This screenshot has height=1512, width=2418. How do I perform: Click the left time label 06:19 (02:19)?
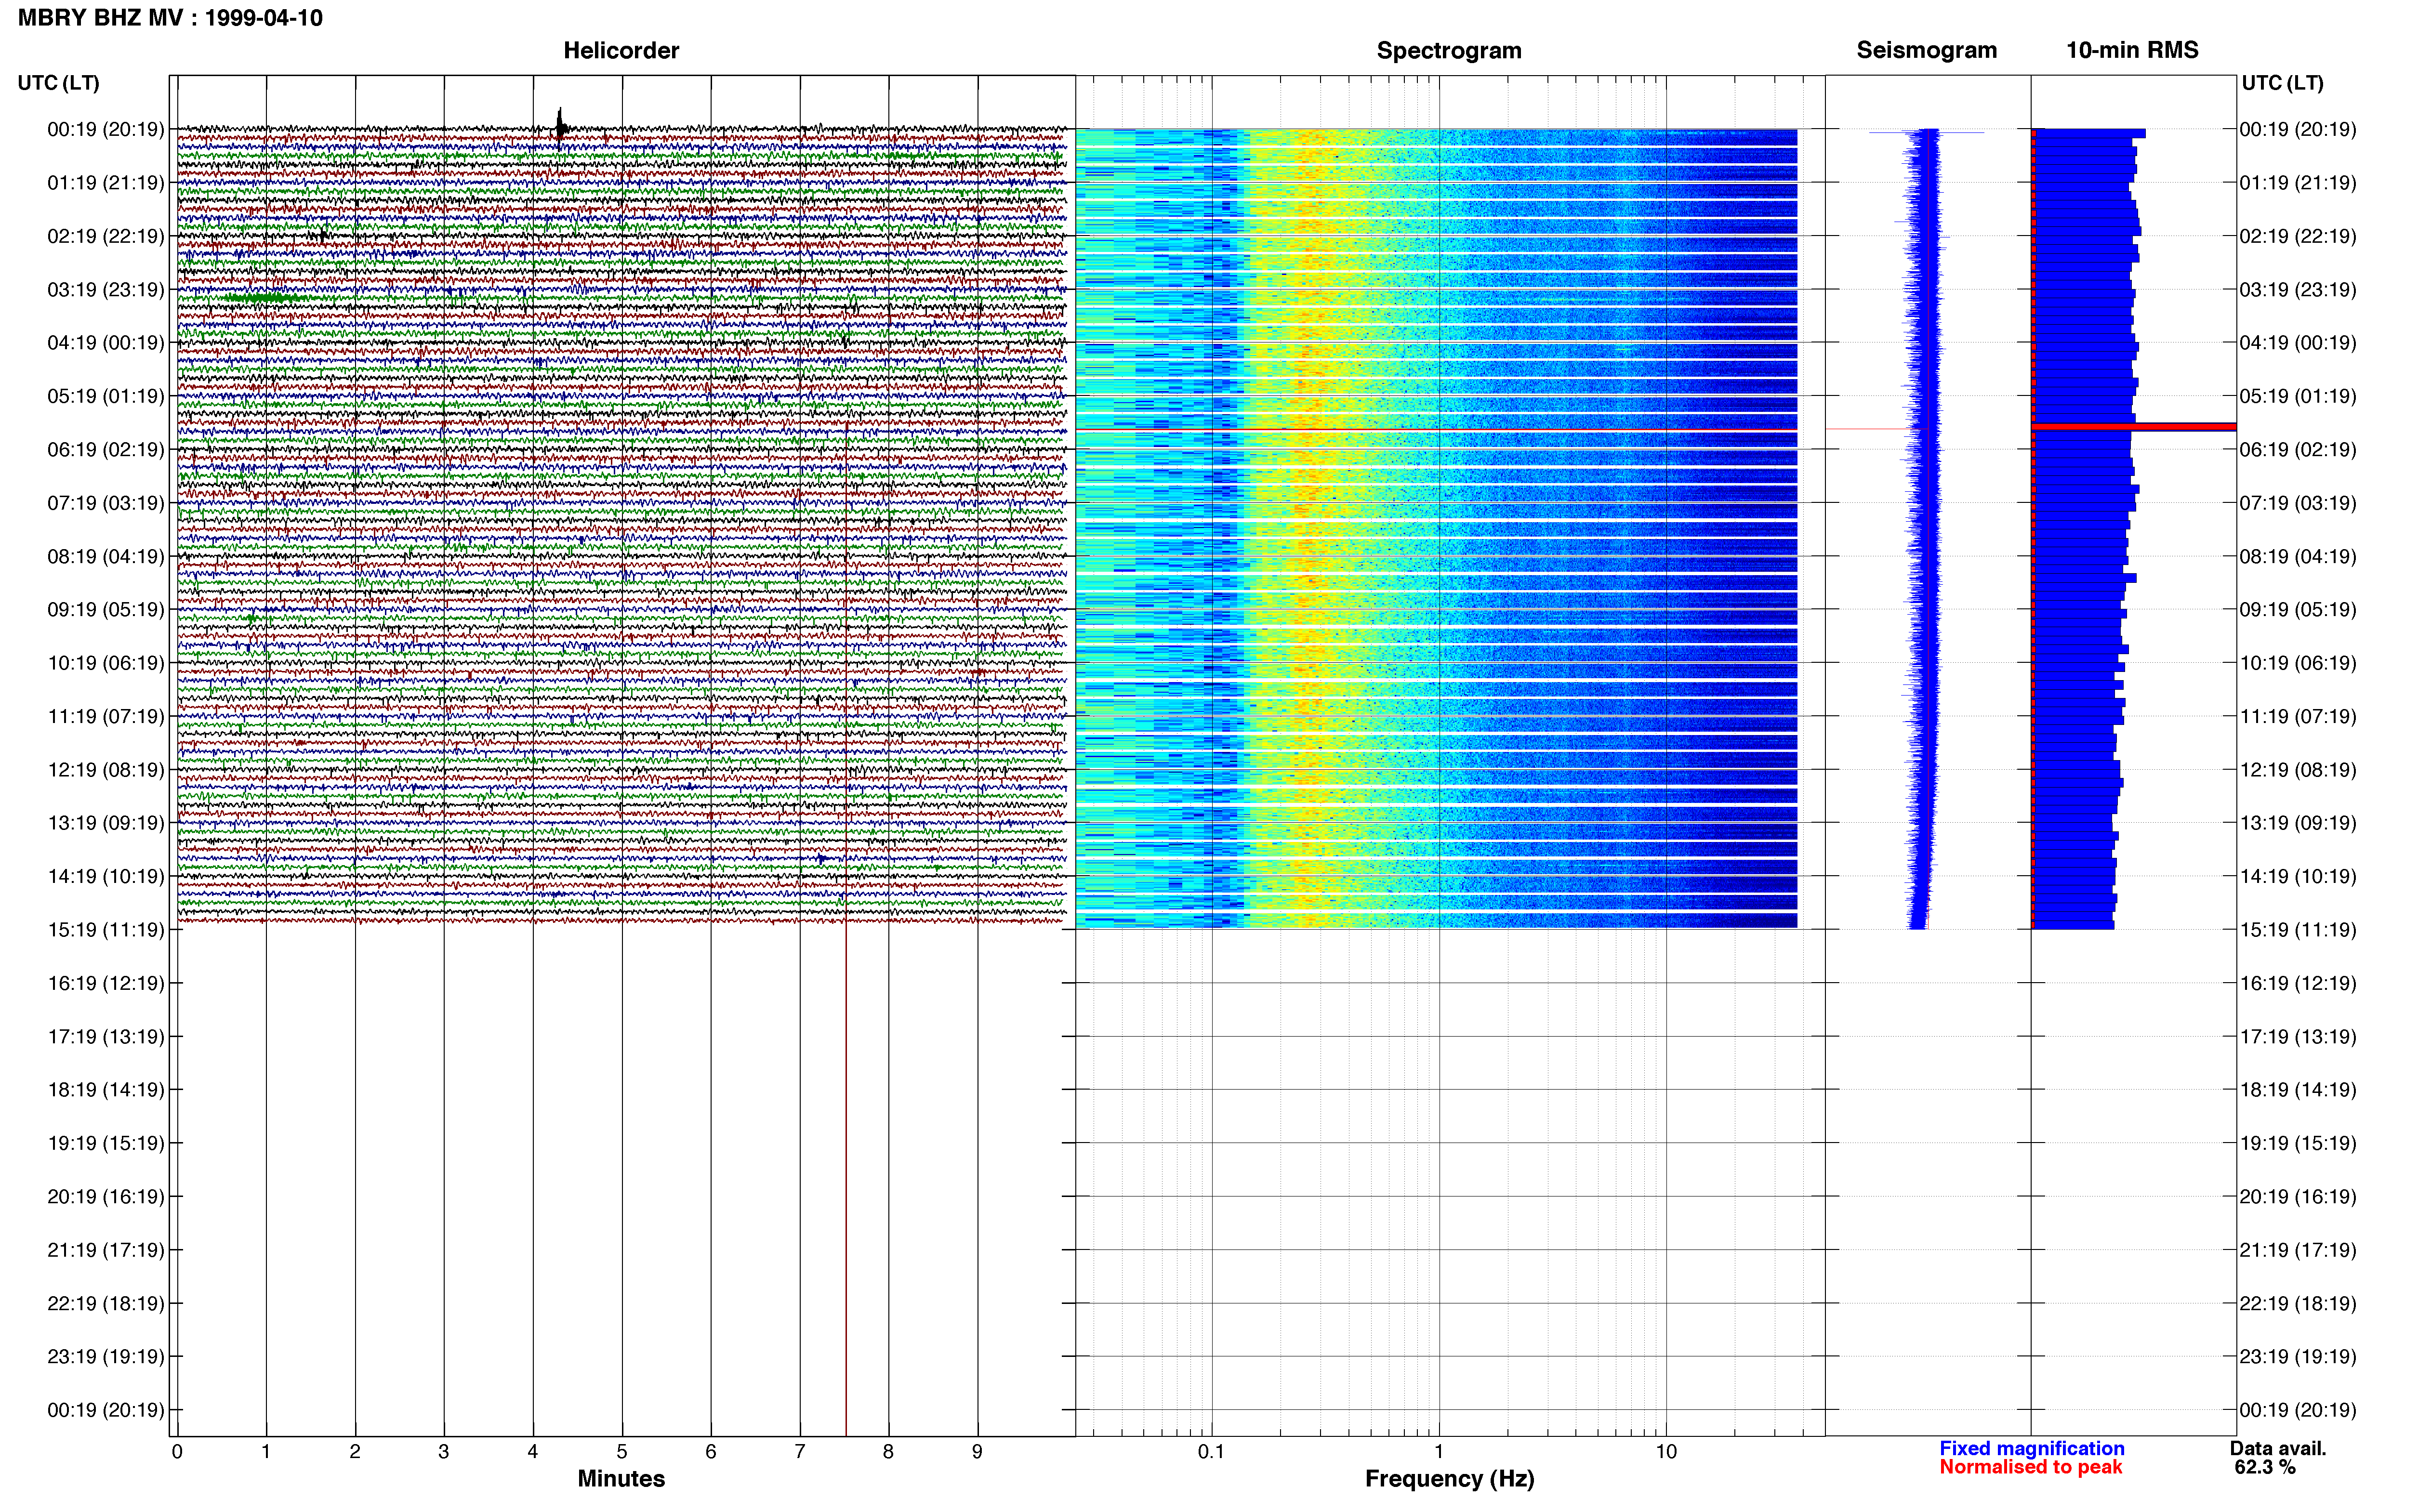[106, 450]
